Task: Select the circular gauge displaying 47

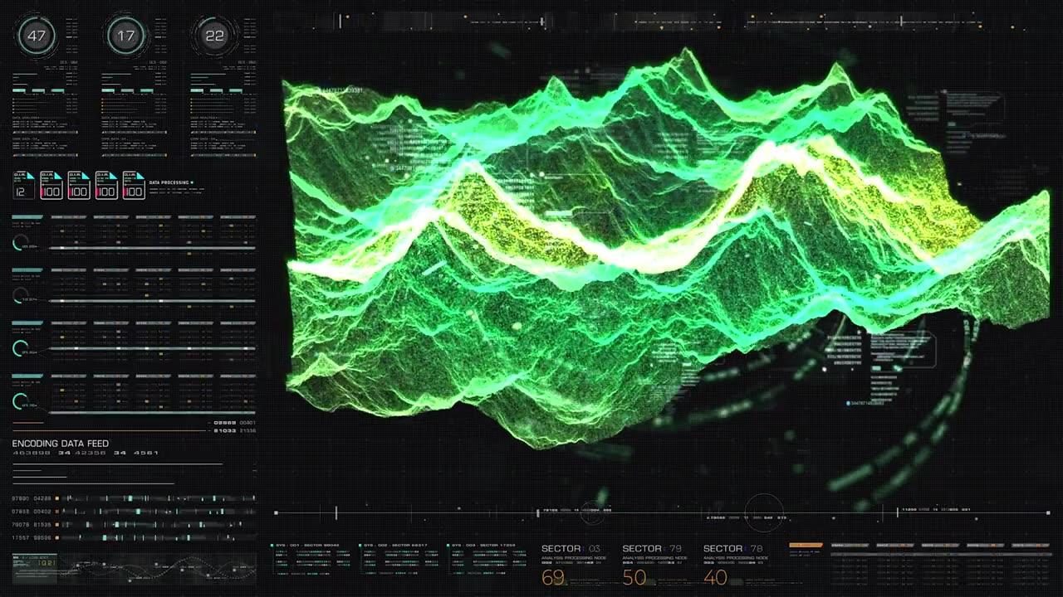Action: click(x=37, y=36)
